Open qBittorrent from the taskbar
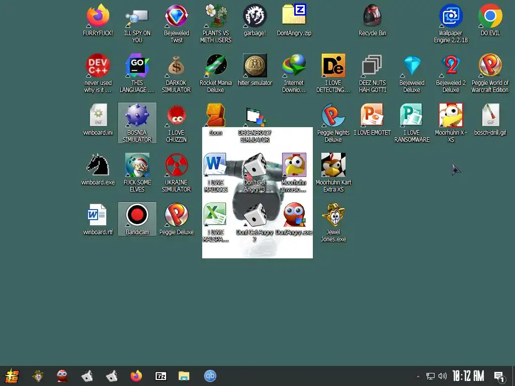Viewport: 515px width, 386px height. 210,376
